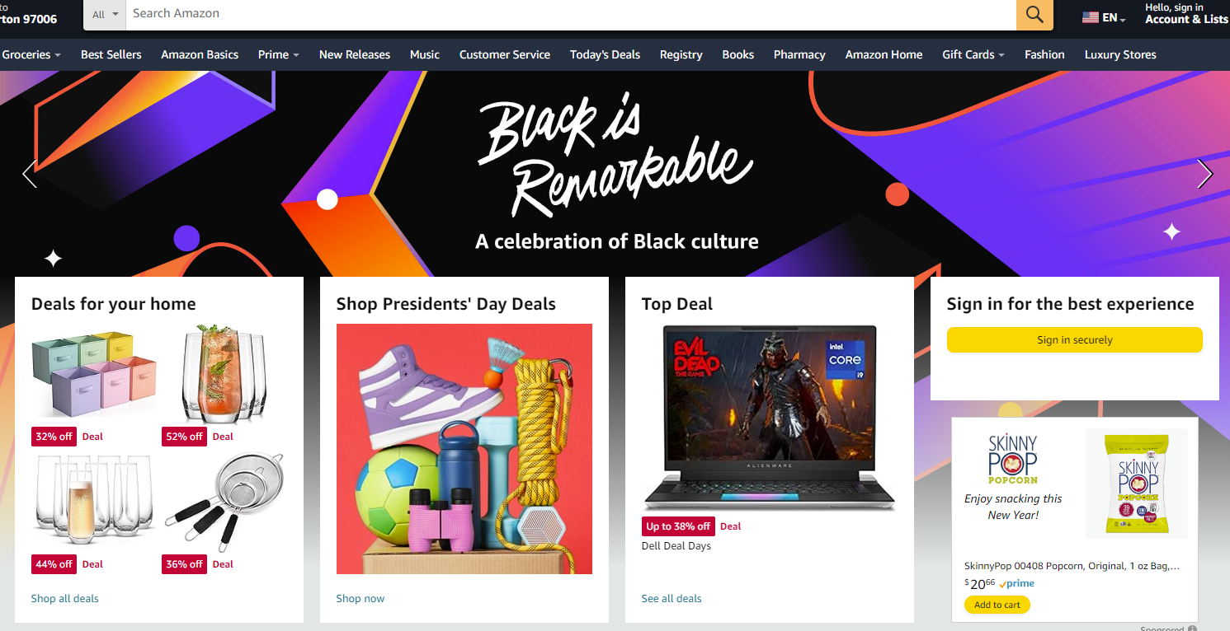Go to Best Sellers page

point(111,54)
